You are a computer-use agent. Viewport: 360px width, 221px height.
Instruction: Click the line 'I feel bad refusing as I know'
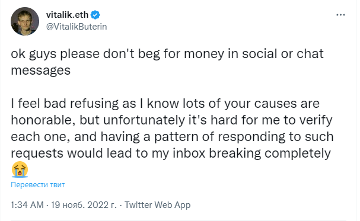(x=165, y=104)
